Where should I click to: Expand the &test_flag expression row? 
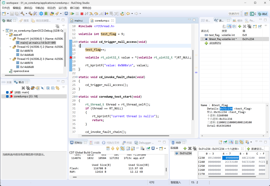coord(202,39)
